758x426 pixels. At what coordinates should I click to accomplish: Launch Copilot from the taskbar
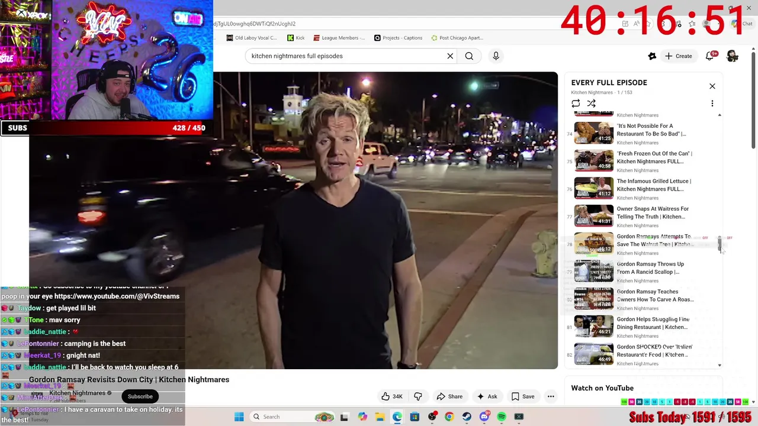(362, 417)
